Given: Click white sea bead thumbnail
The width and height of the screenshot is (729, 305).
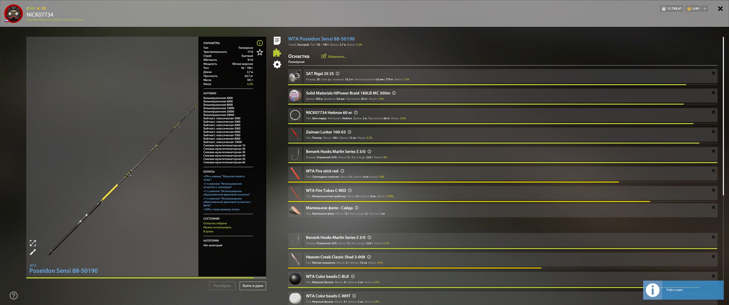Looking at the screenshot, I should [295, 298].
